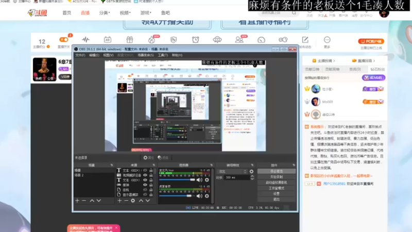
Task: Switch to the 贡献周榜 tab
Action: 332,69
